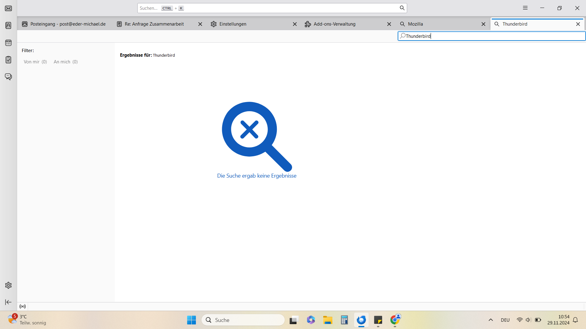Collapse the spaces toolbar
Viewport: 586px width, 329px height.
tap(8, 302)
